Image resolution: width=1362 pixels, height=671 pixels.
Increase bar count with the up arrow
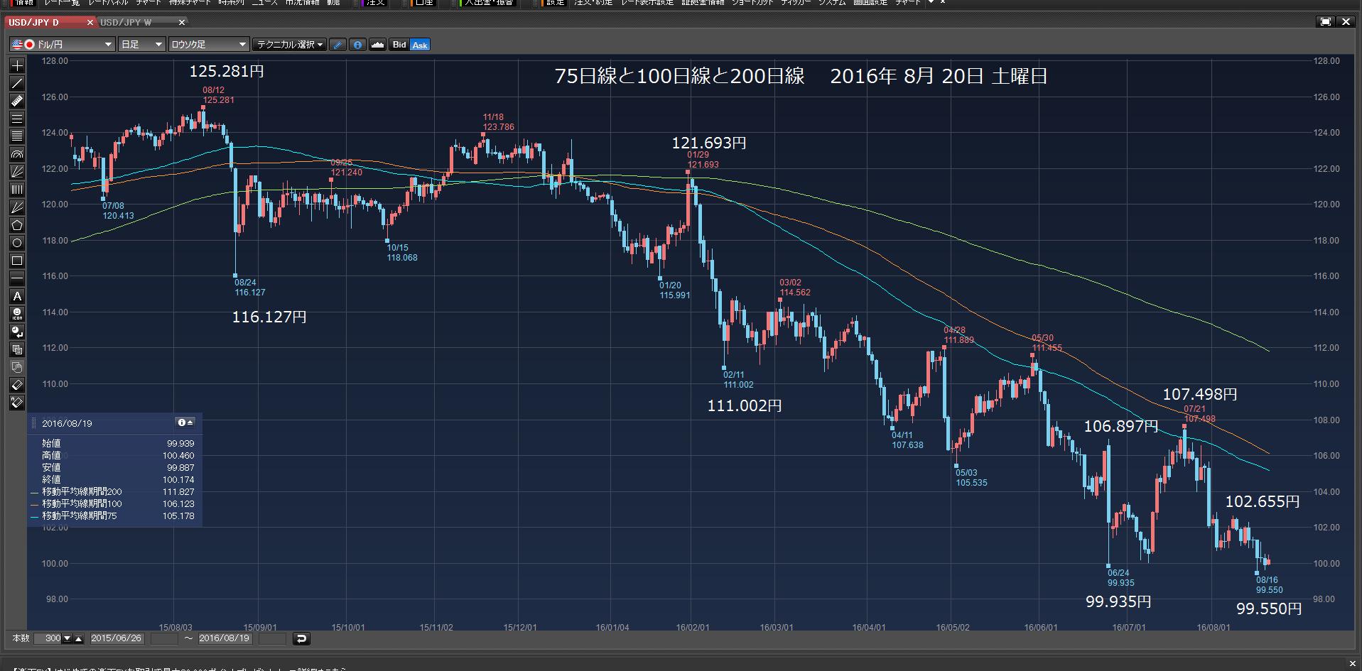tap(79, 638)
